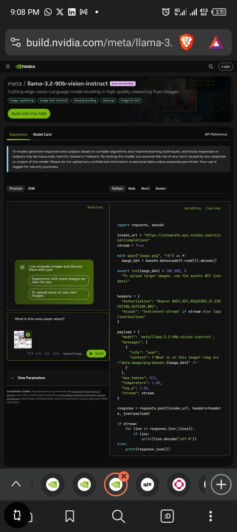Open WhatsApp notification in status bar

(48, 12)
